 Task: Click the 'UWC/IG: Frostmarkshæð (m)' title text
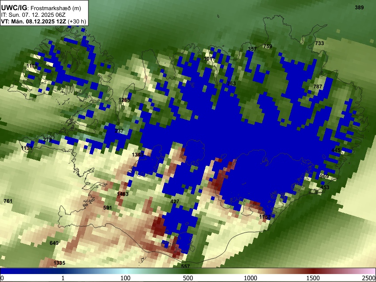tap(41, 8)
